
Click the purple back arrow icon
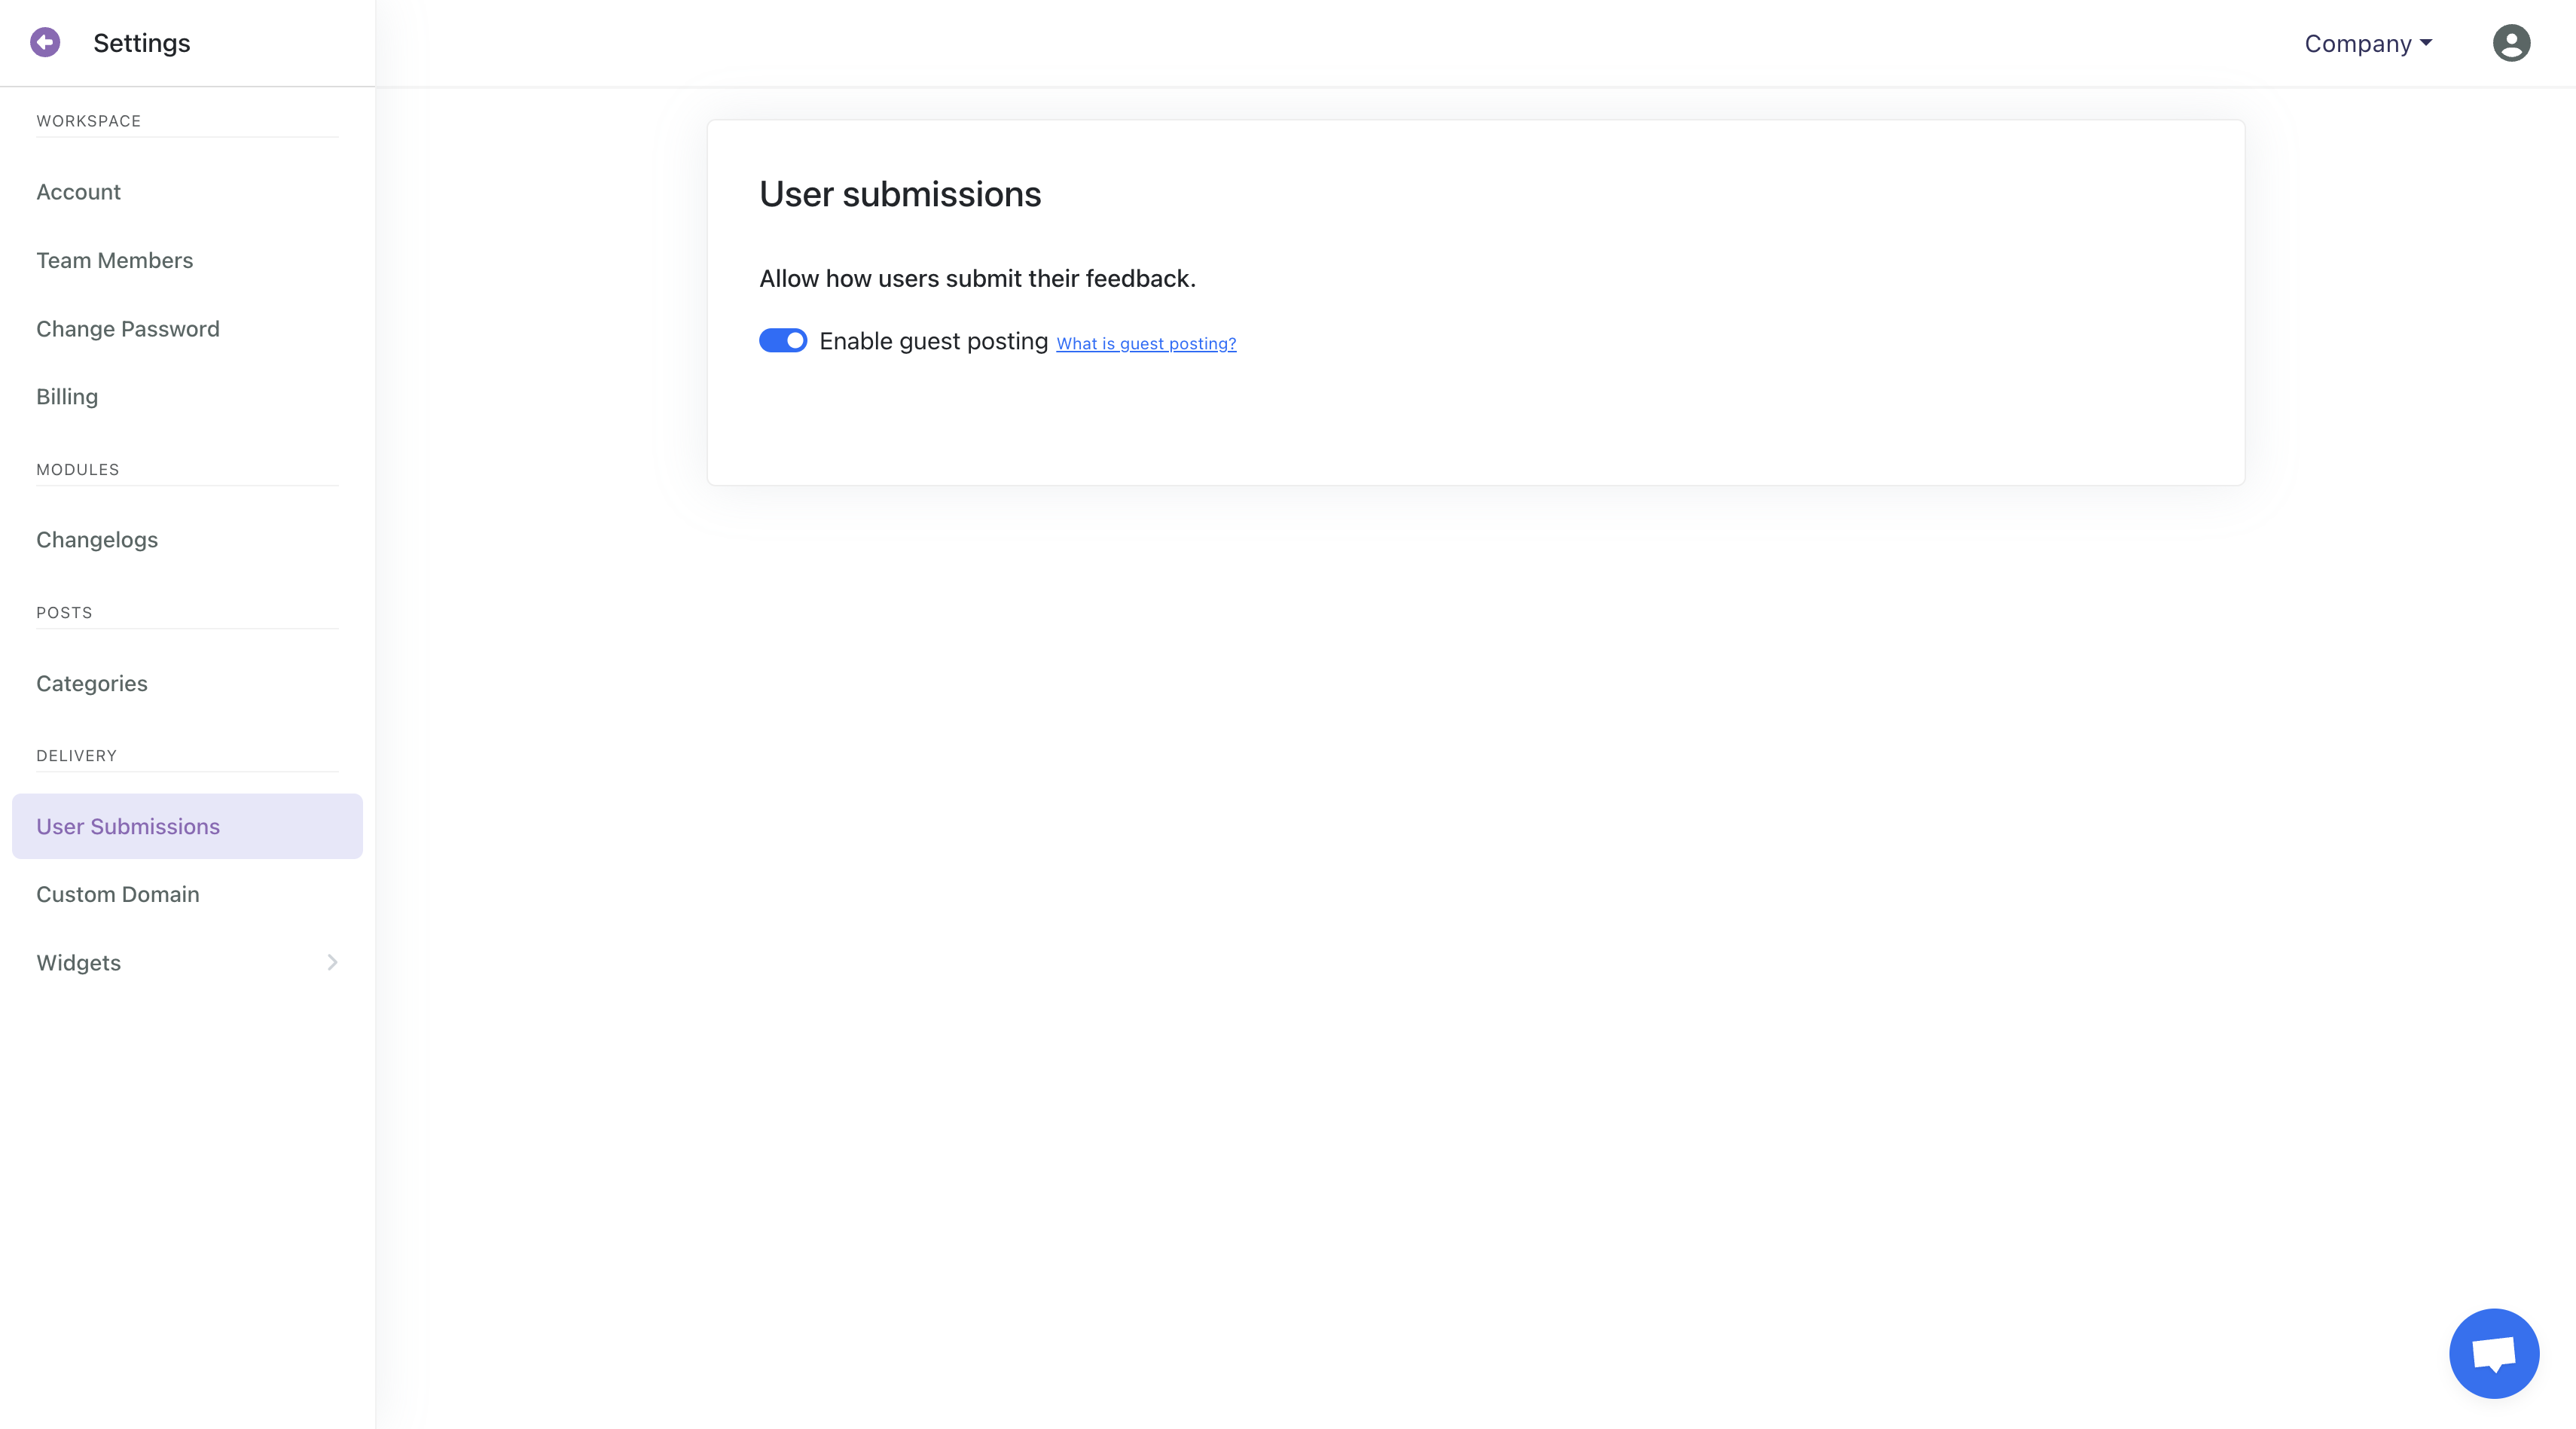[x=45, y=43]
